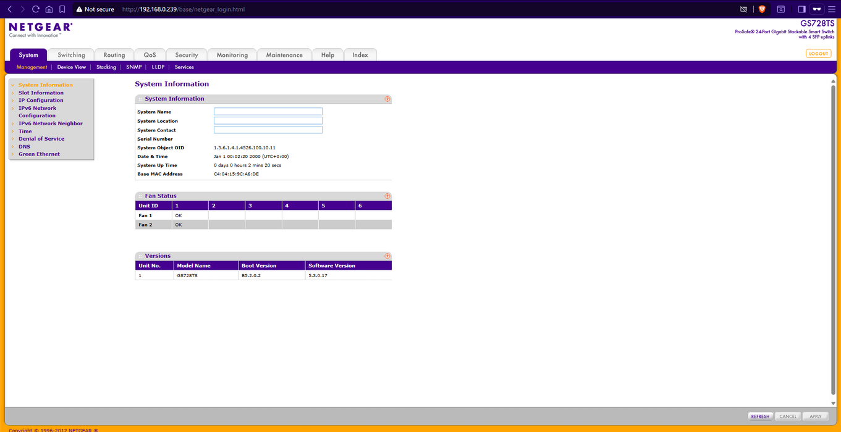Open the browser hamburger menu
841x432 pixels.
[831, 9]
